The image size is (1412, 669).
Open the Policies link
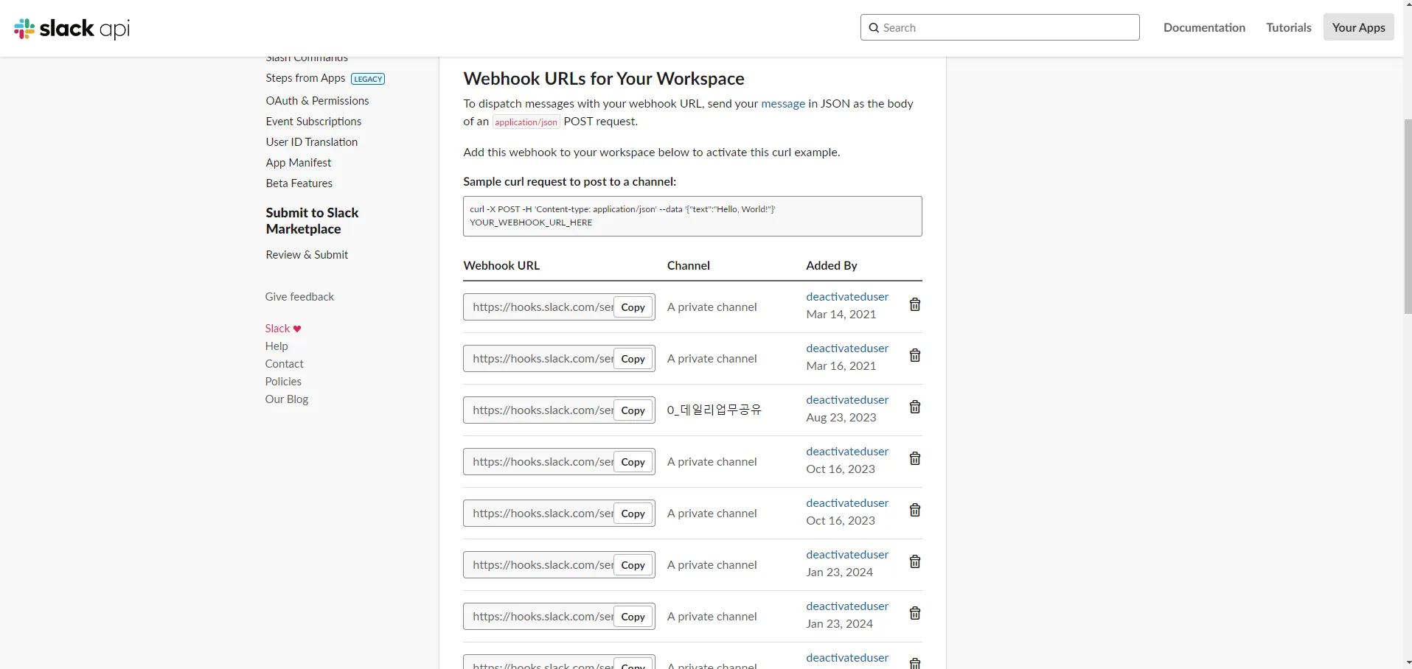click(x=283, y=382)
